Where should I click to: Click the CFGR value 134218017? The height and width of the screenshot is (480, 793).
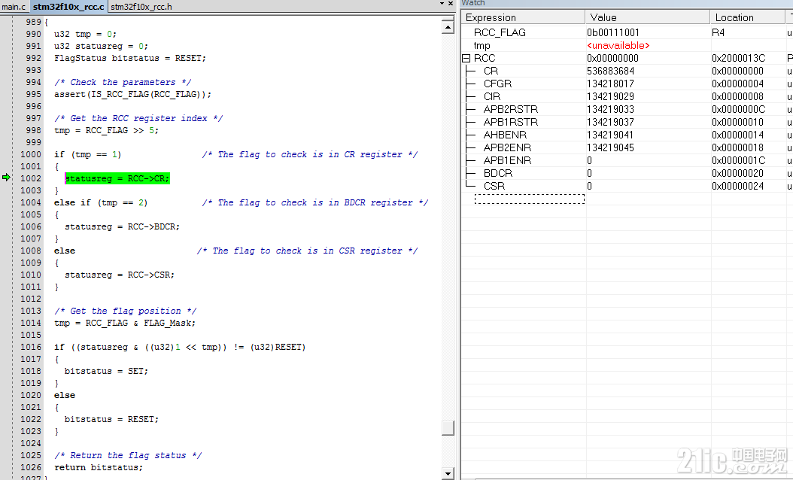(610, 84)
